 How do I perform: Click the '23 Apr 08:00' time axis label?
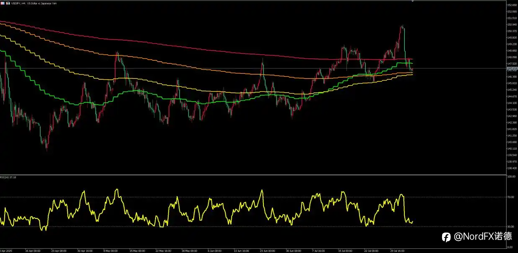pyautogui.click(x=59, y=251)
